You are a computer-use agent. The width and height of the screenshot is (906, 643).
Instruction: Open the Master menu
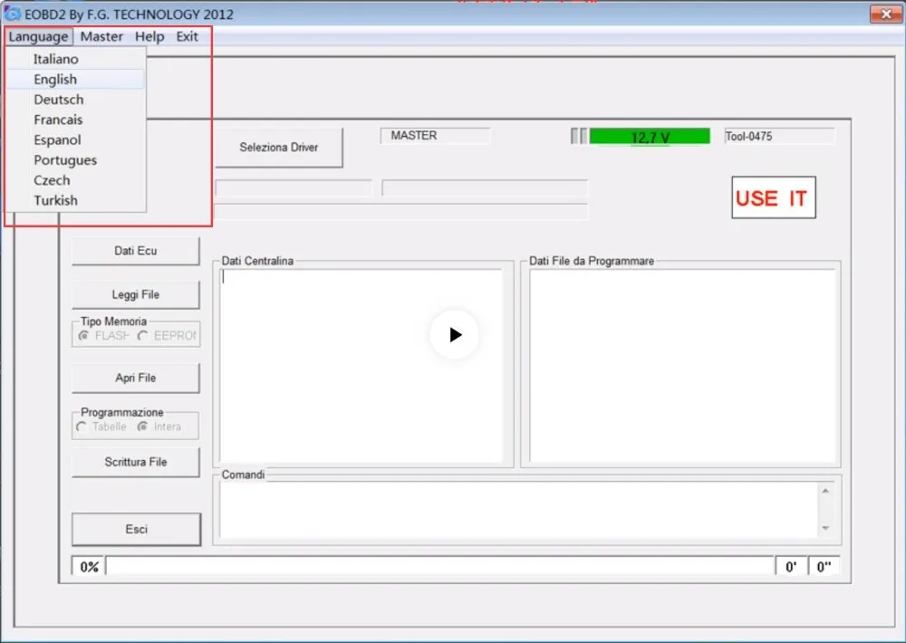101,36
